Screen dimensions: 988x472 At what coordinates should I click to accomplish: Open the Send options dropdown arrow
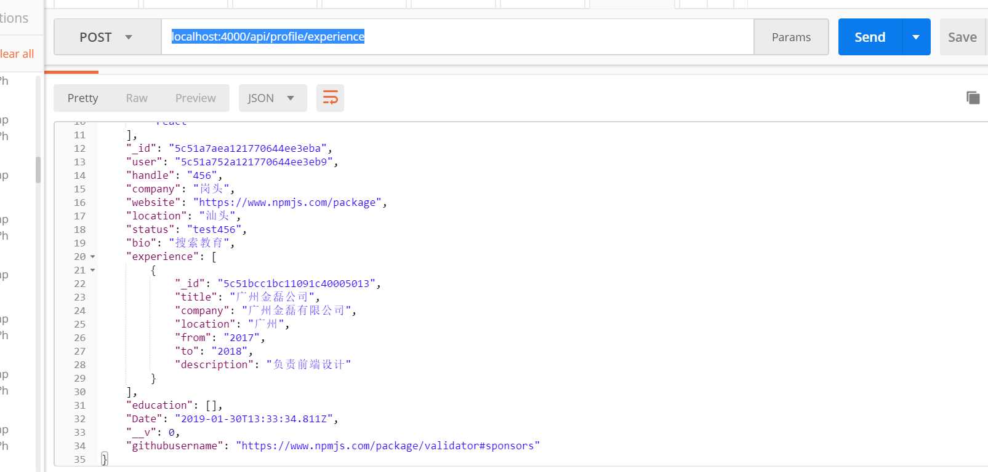(x=916, y=37)
